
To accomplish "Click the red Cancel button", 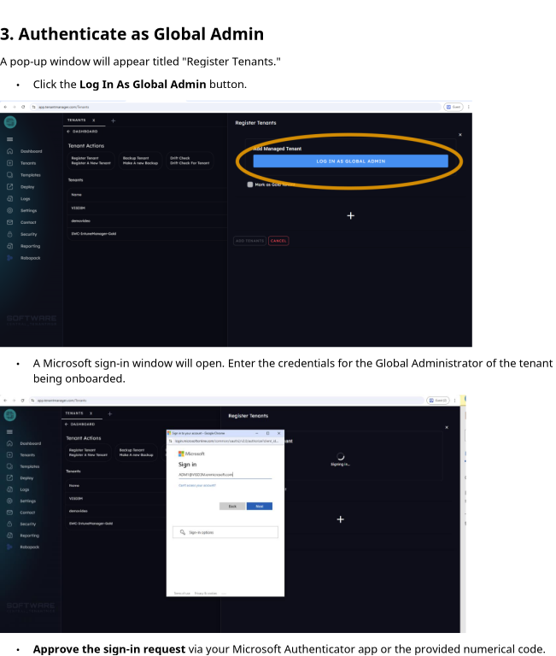I will 278,241.
